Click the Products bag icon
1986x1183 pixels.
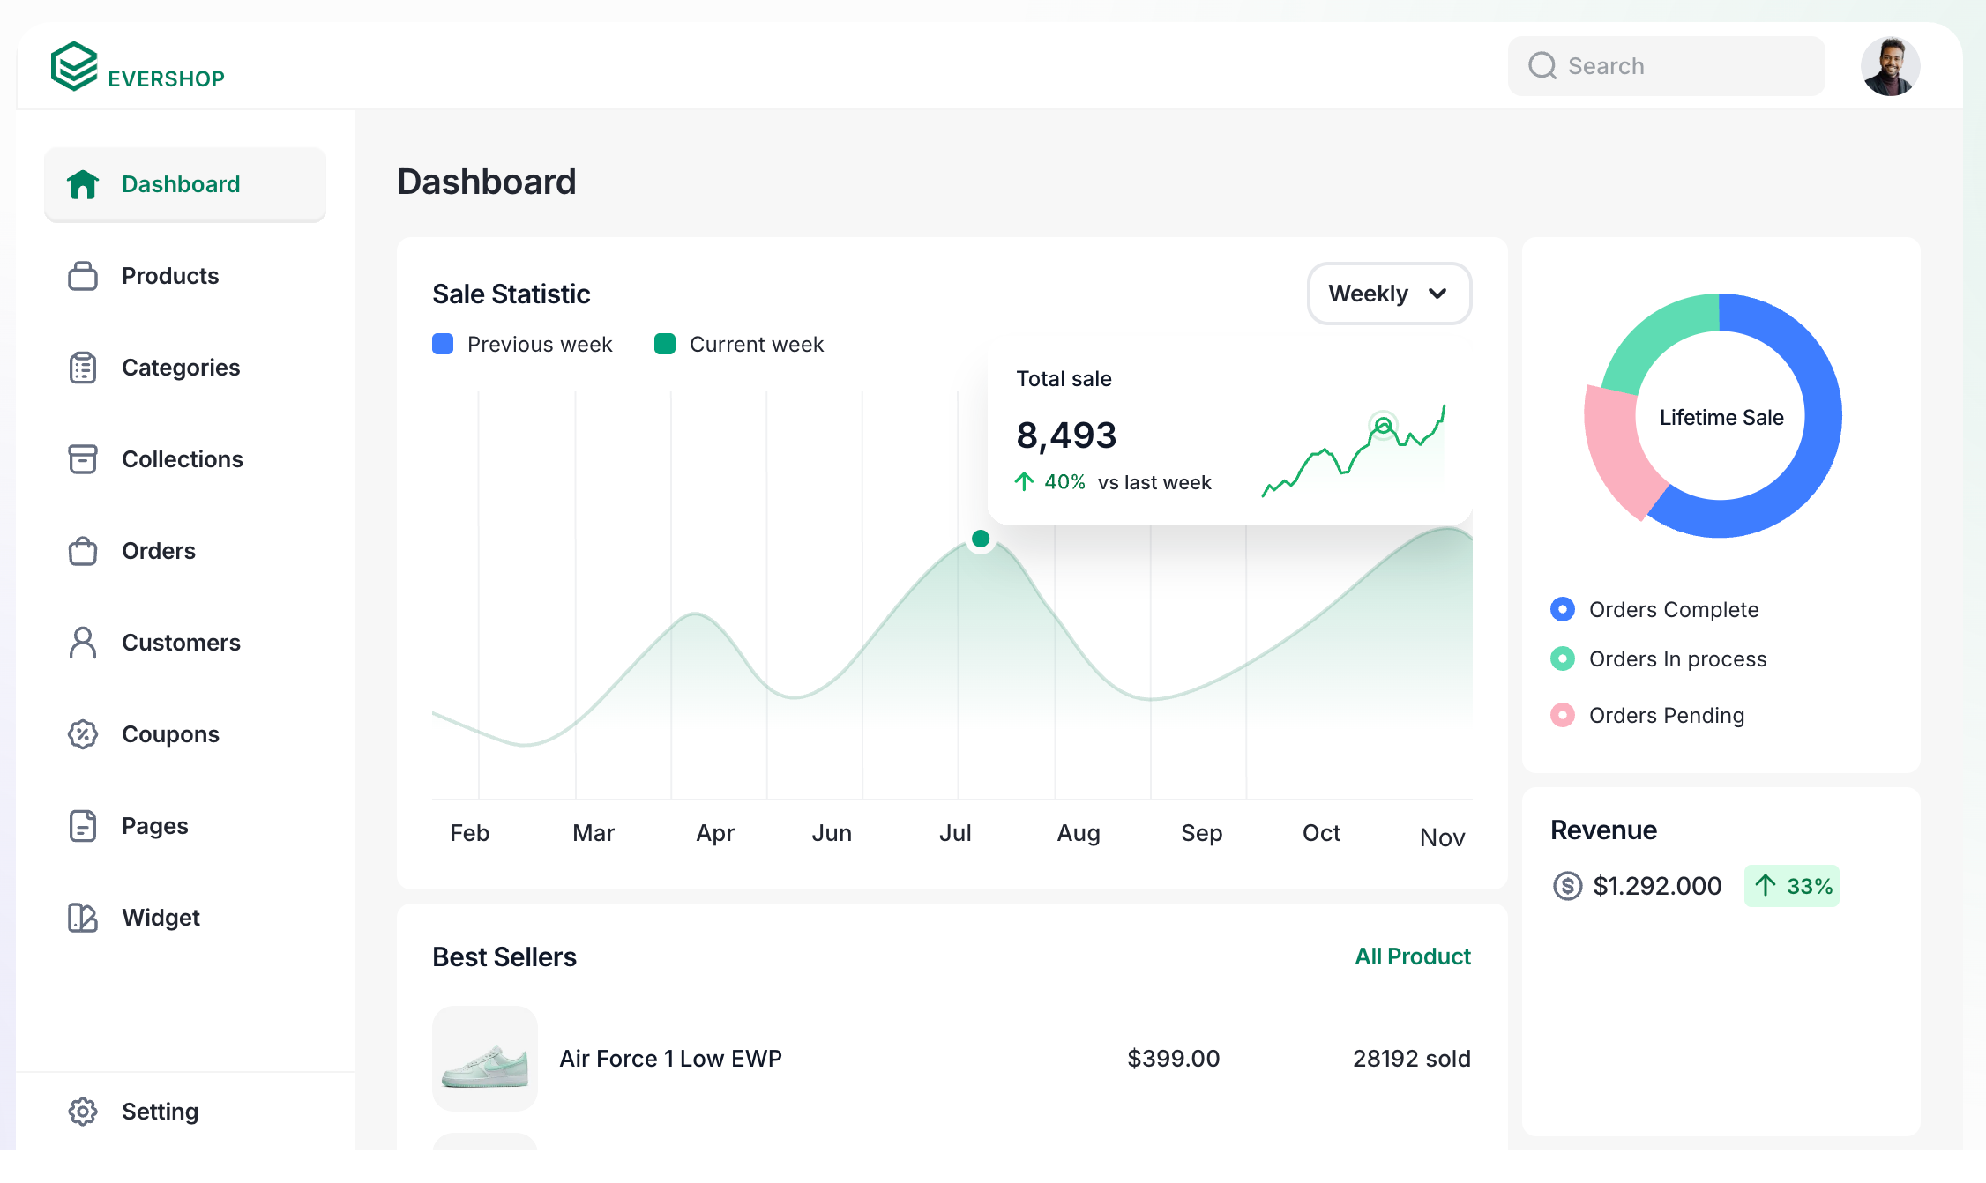click(x=83, y=276)
